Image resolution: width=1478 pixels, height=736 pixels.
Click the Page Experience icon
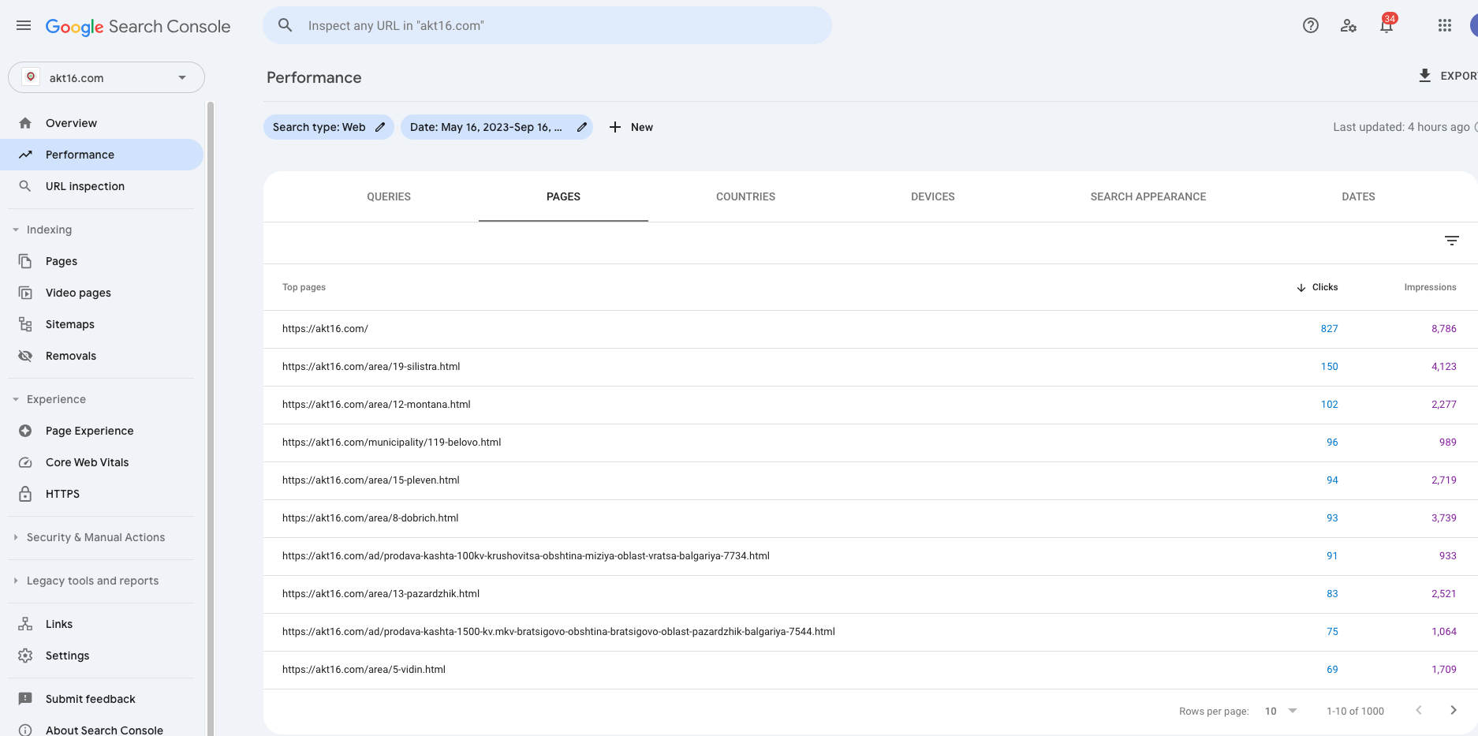pos(25,431)
